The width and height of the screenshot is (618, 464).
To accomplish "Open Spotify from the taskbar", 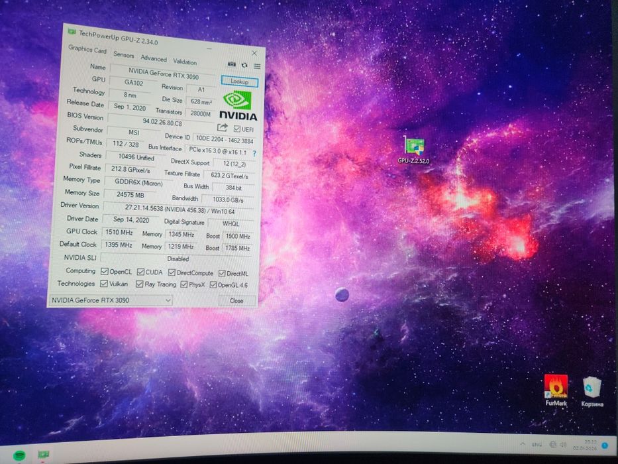I will click(19, 455).
